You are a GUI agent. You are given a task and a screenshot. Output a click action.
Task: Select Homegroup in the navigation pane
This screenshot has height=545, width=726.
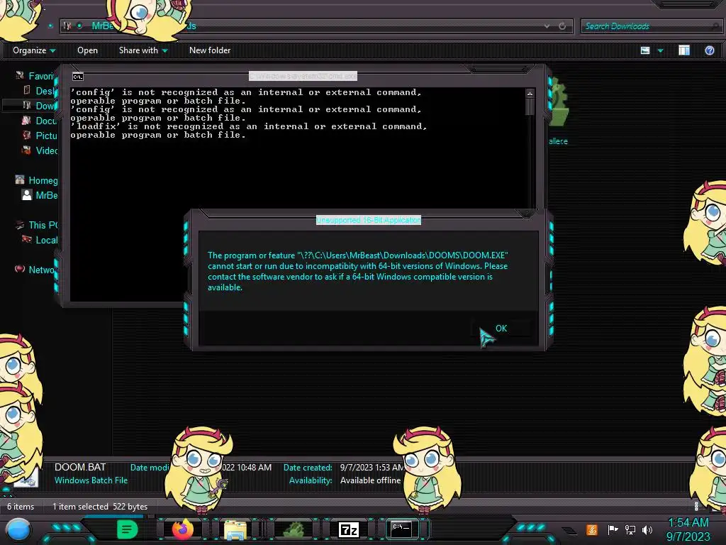(36, 180)
